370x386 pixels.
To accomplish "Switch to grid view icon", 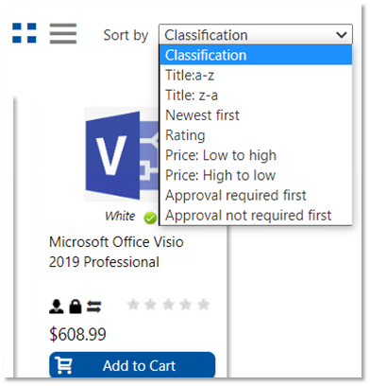I will [25, 33].
